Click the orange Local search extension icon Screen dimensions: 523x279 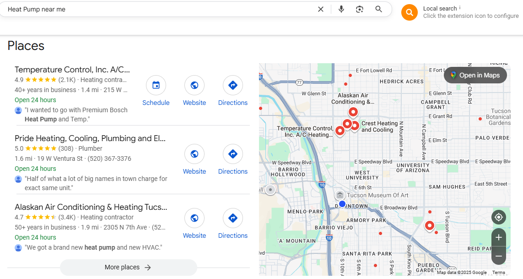point(409,12)
